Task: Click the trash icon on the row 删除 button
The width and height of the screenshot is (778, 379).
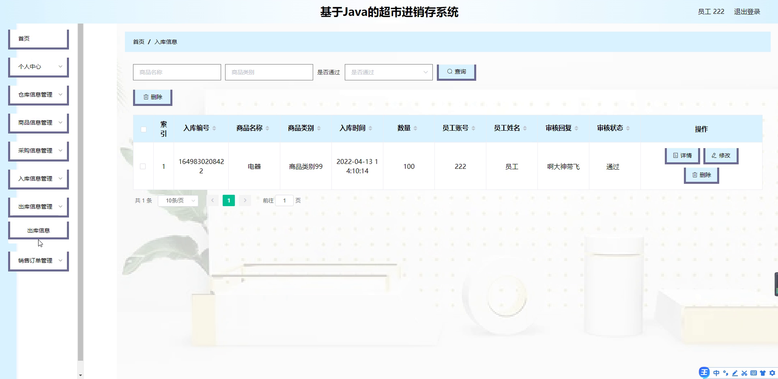Action: click(695, 175)
